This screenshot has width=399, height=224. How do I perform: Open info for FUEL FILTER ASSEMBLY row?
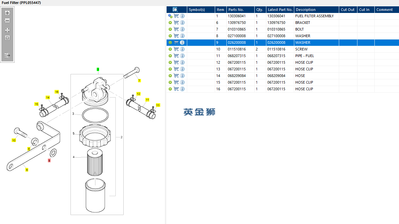[x=182, y=16]
